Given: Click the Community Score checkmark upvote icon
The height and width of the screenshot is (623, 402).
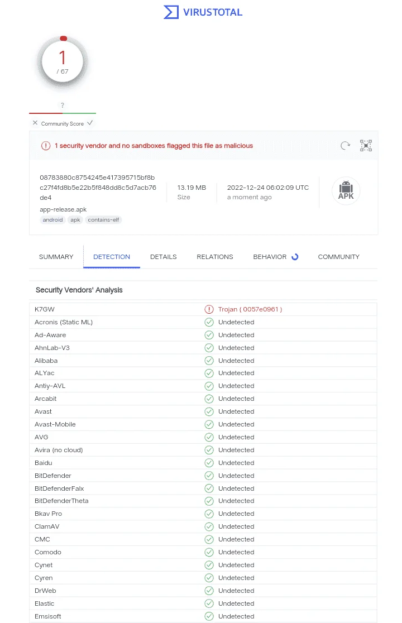Looking at the screenshot, I should point(90,123).
